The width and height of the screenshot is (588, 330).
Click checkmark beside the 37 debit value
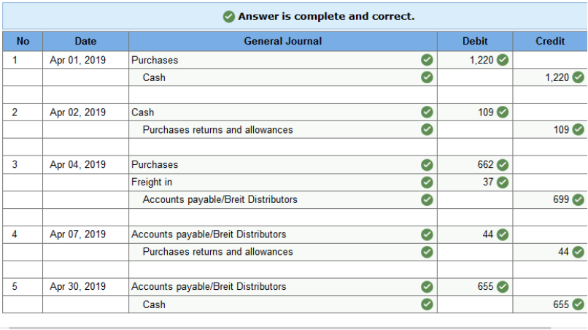click(x=503, y=182)
